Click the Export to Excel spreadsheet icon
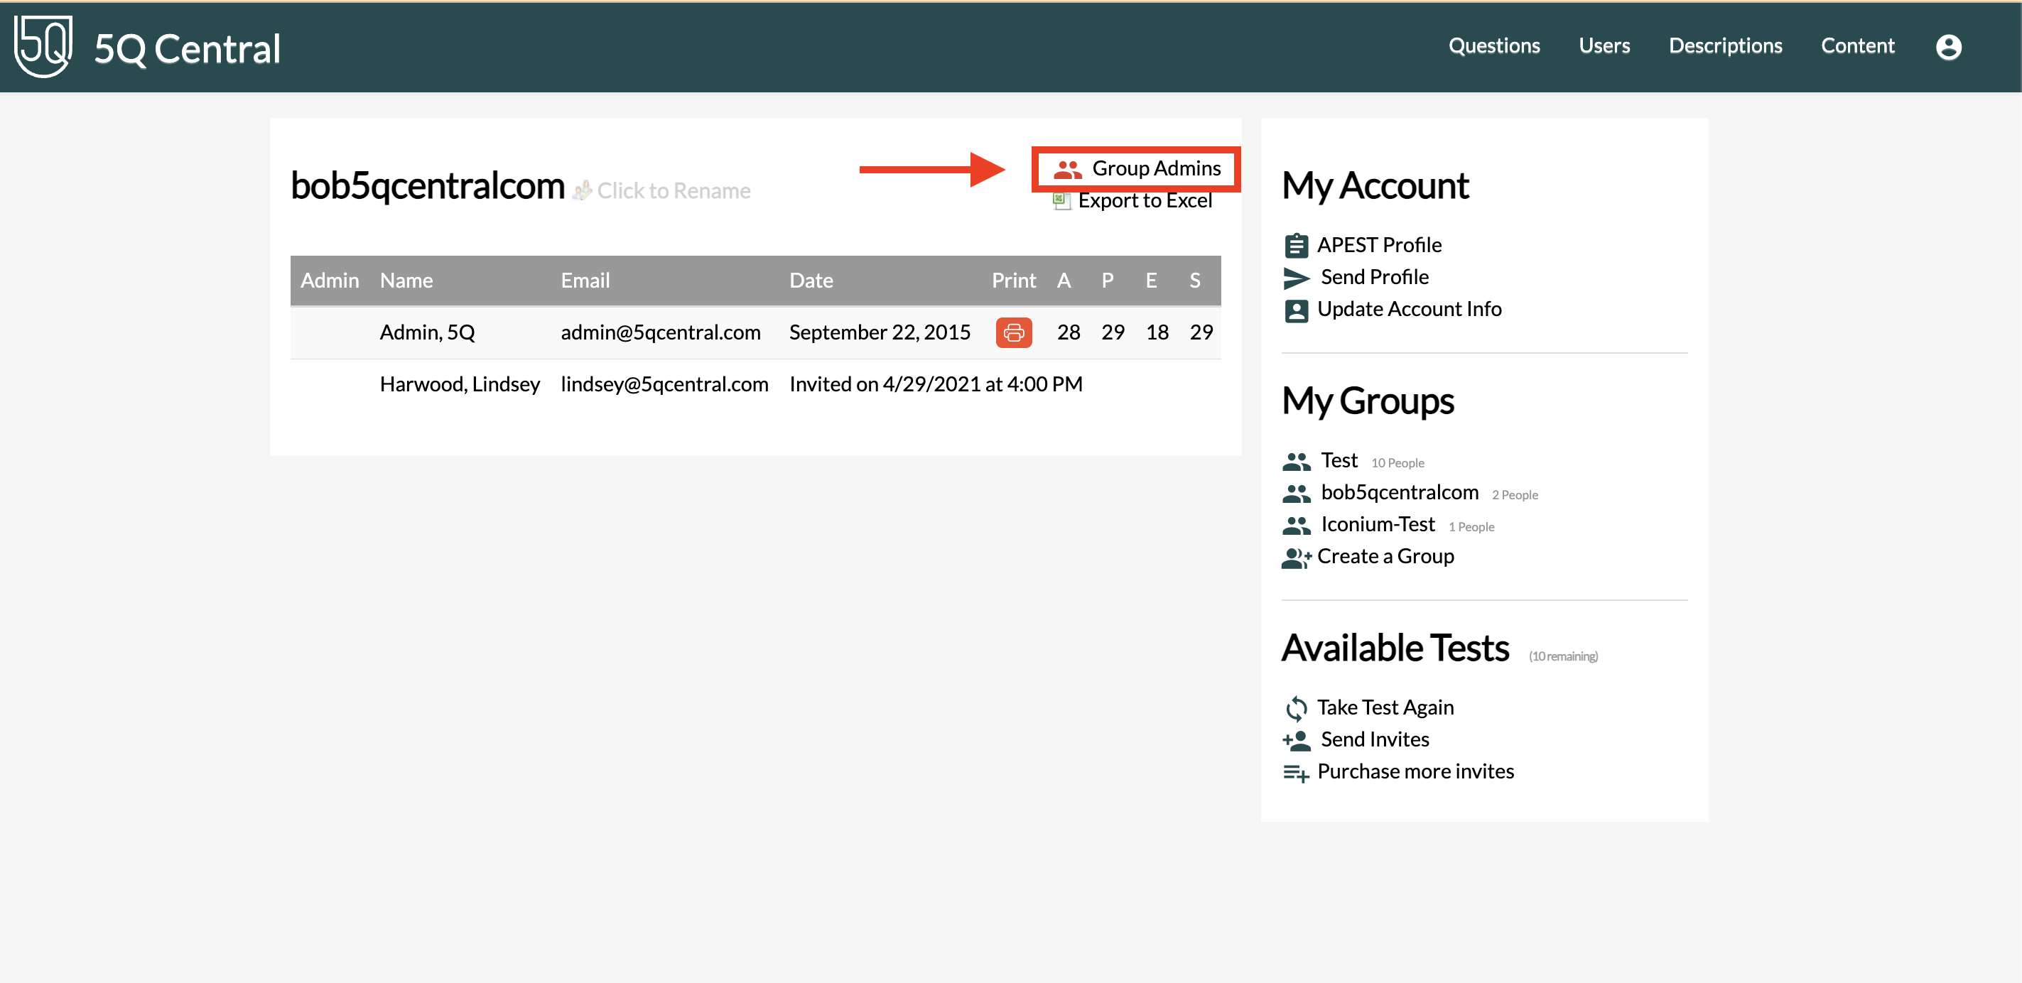This screenshot has width=2022, height=983. [x=1061, y=201]
